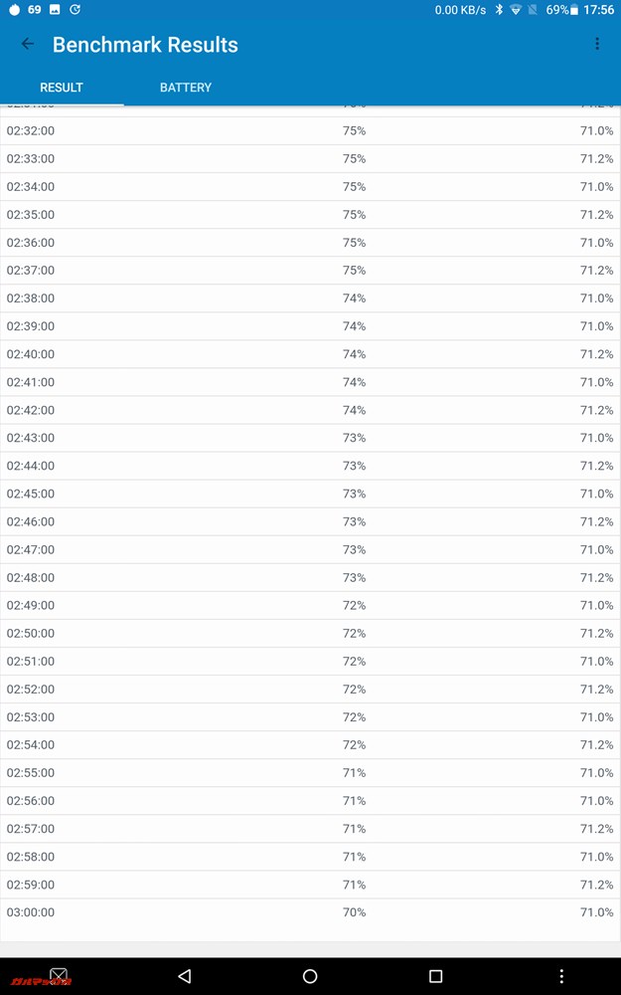This screenshot has width=621, height=995.
Task: Tap the clock showing 17:56
Action: tap(599, 10)
